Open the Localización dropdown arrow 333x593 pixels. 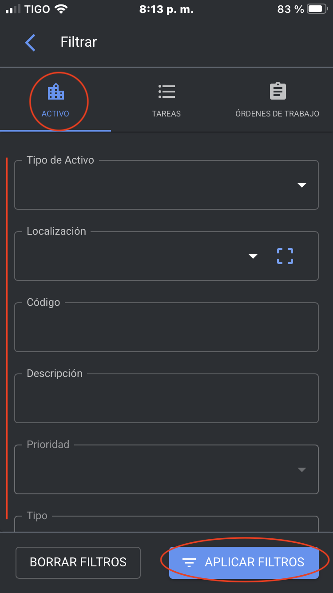[x=253, y=256]
